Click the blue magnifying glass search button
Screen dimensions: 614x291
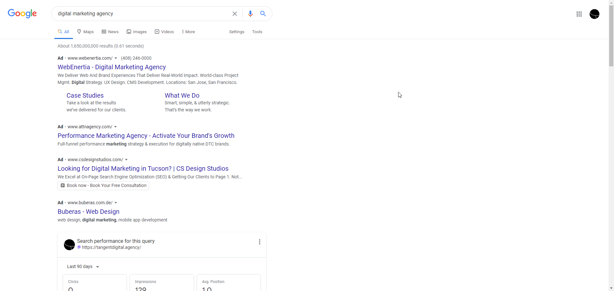click(x=263, y=14)
